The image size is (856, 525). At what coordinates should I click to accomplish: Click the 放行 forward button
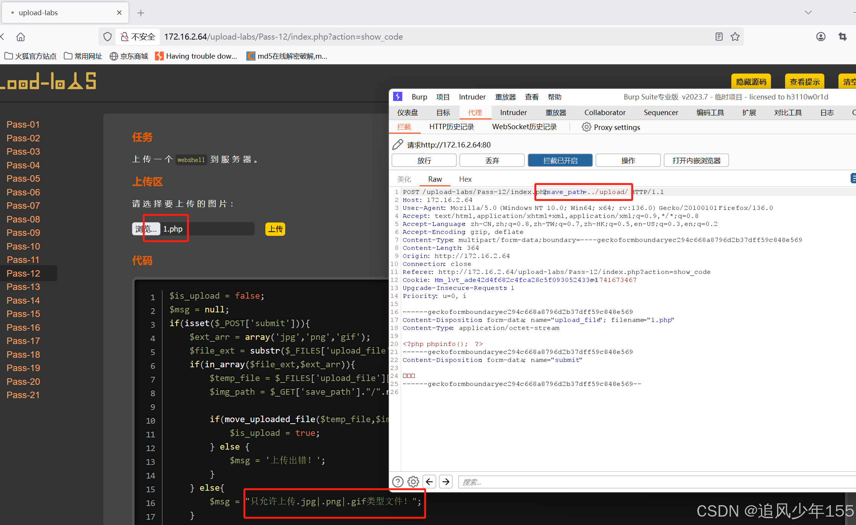point(424,160)
